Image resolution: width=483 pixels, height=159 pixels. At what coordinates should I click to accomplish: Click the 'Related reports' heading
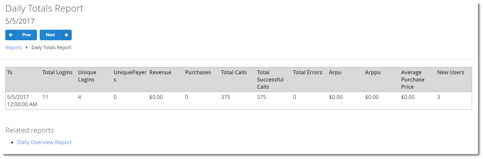(x=30, y=130)
